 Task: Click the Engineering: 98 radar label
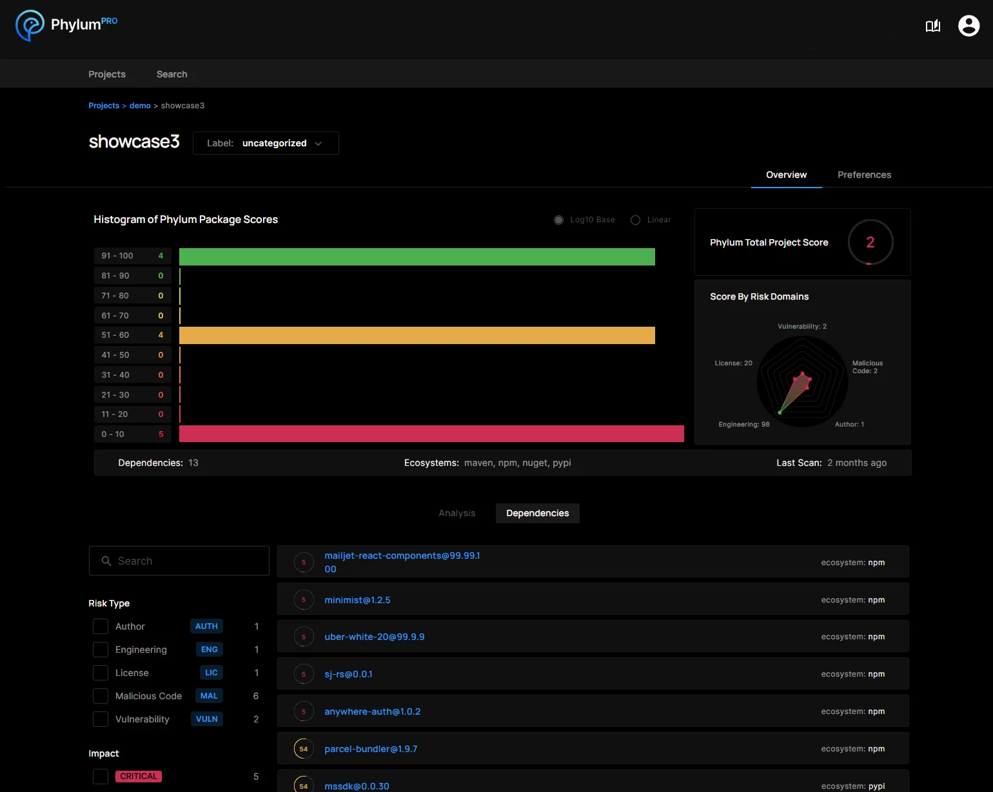744,425
